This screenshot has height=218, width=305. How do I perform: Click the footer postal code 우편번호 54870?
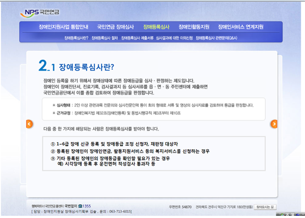pyautogui.click(x=180, y=207)
